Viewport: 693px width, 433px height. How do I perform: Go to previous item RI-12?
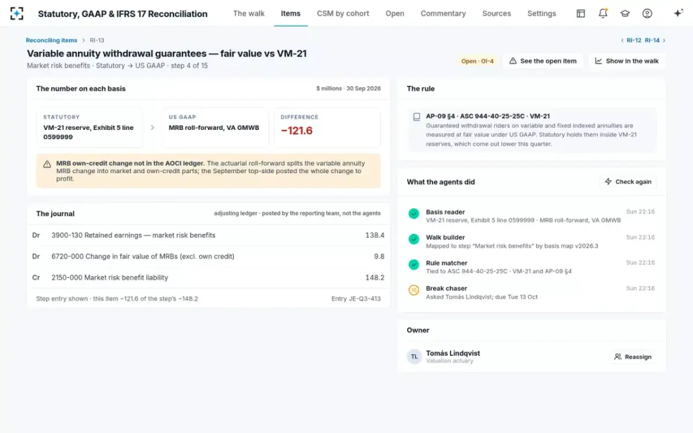pyautogui.click(x=631, y=40)
